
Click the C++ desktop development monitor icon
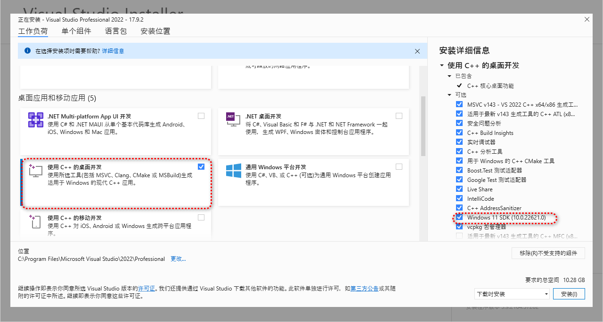coord(35,172)
